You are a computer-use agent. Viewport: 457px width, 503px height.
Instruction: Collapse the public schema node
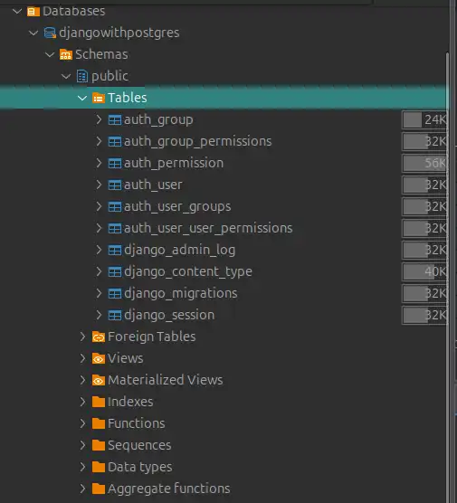pos(66,76)
